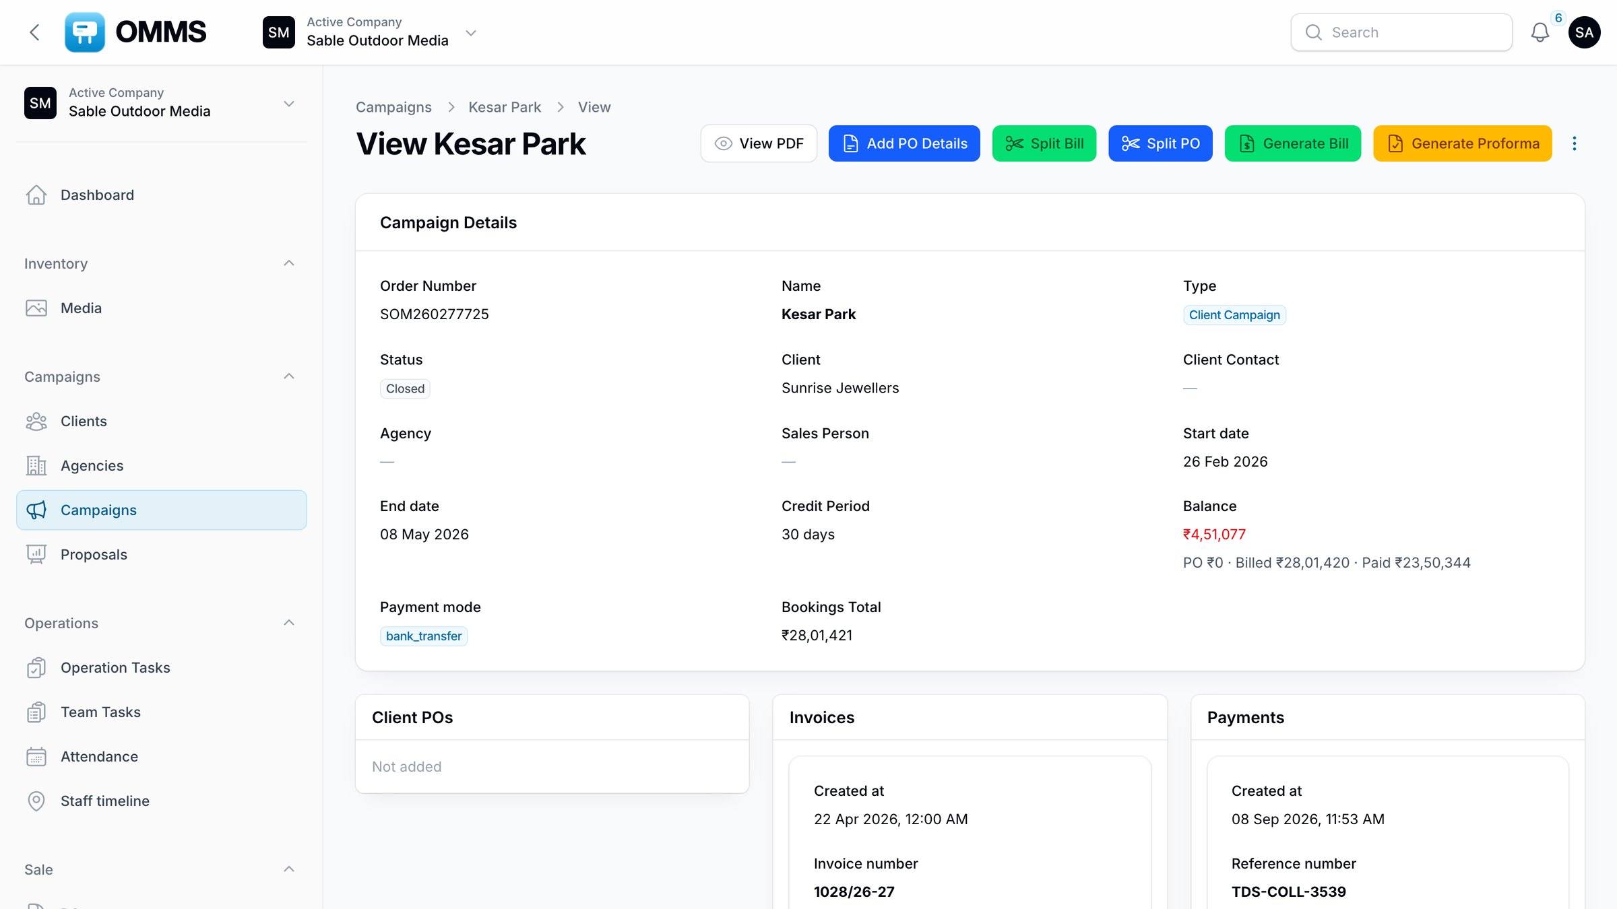Open Proposals in the sidebar
Image resolution: width=1617 pixels, height=909 pixels.
[x=162, y=554]
